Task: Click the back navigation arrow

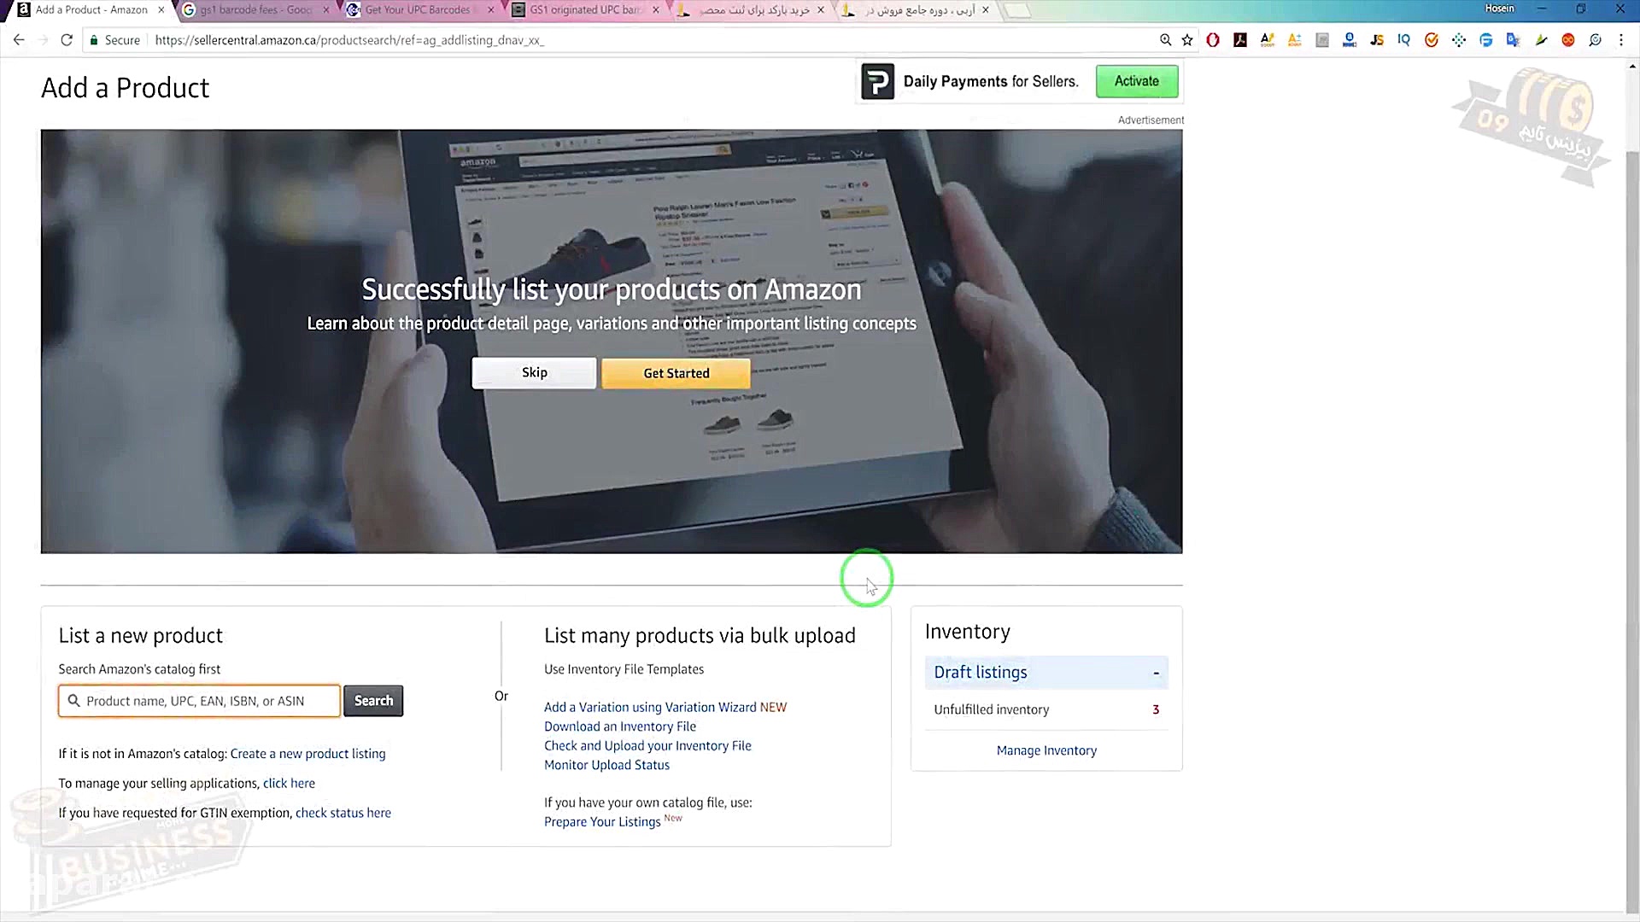Action: tap(19, 40)
